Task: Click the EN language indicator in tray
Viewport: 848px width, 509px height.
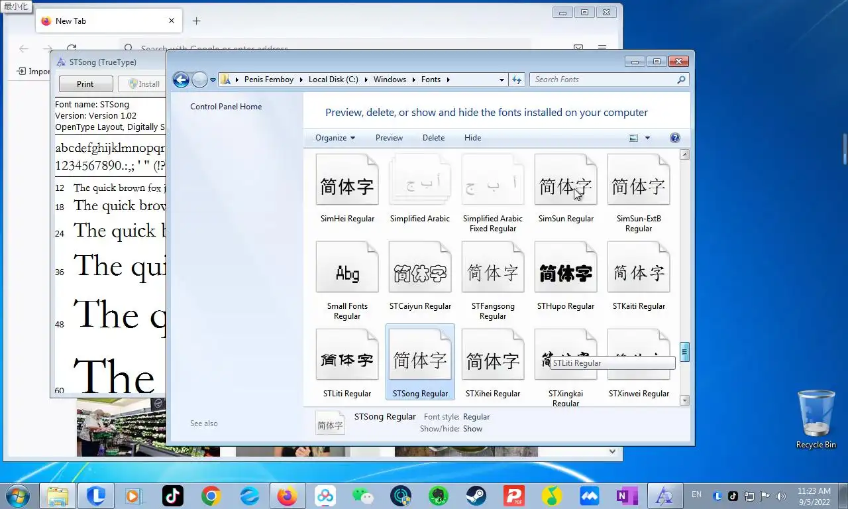Action: point(696,494)
